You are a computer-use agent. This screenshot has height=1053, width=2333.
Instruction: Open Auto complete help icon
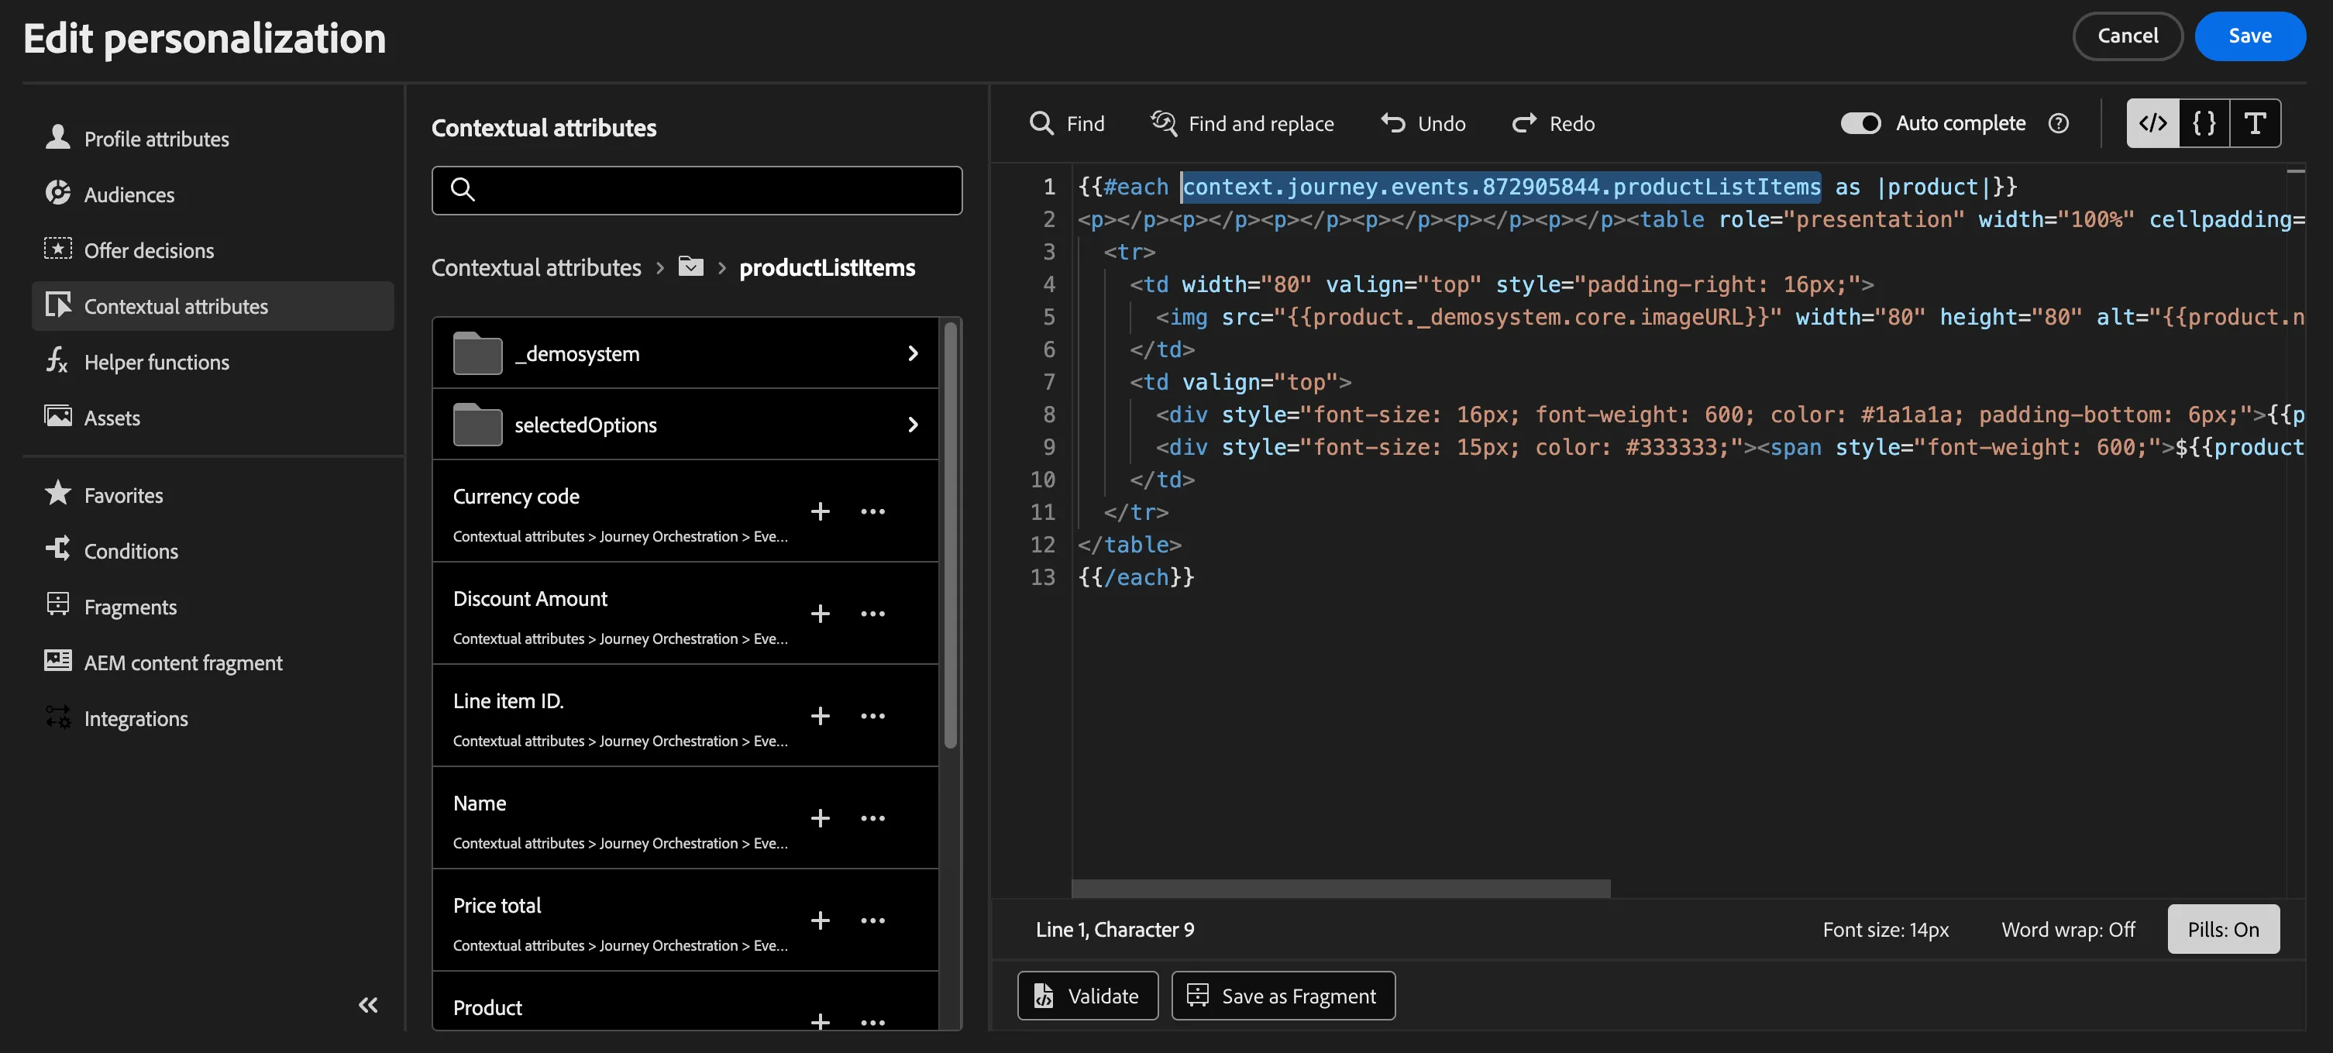(2059, 123)
